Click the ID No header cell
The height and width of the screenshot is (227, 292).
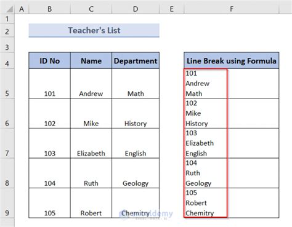click(x=49, y=61)
